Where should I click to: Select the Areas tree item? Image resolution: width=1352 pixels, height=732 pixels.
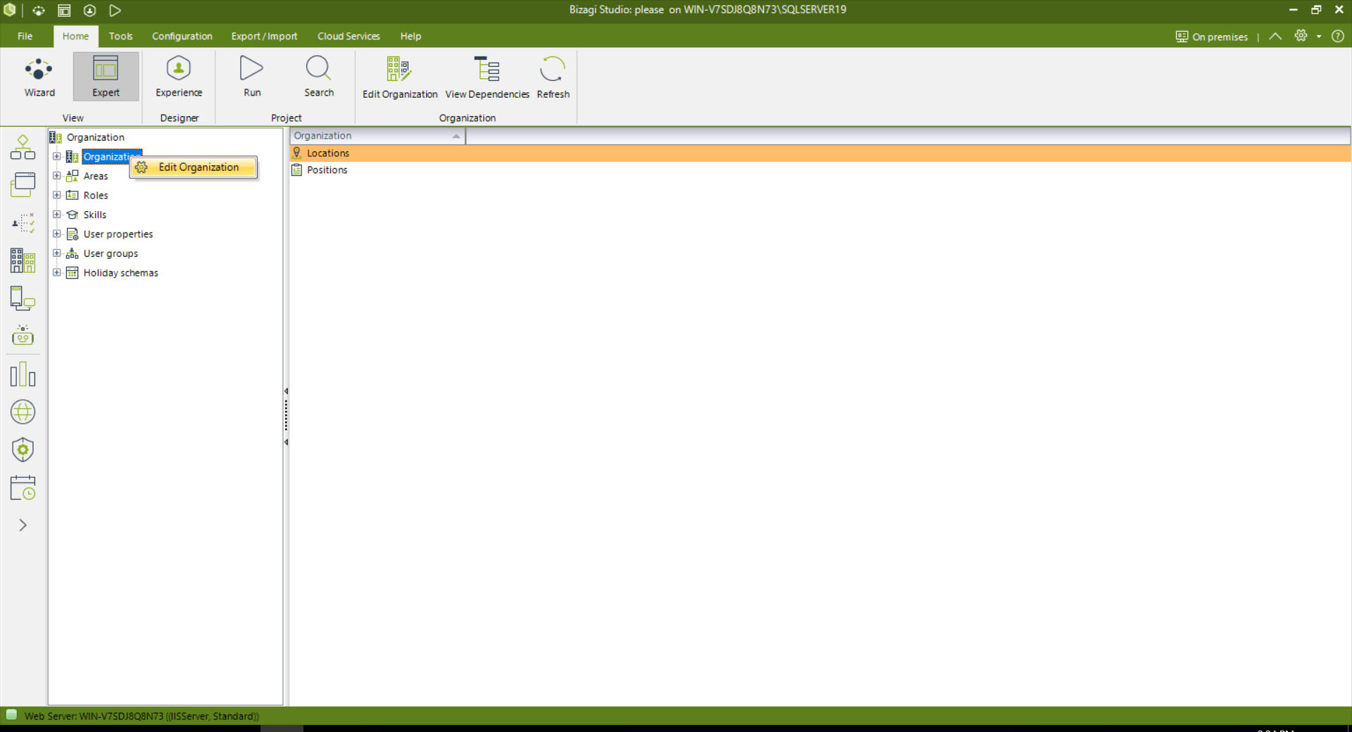[x=96, y=176]
